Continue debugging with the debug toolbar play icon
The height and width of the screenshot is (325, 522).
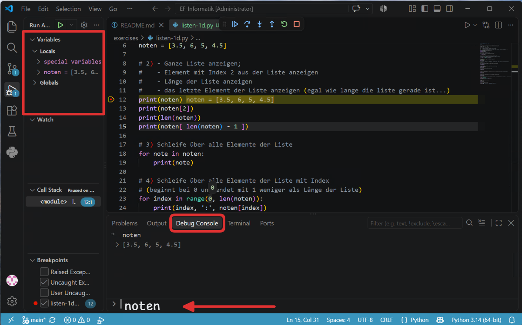pos(235,24)
